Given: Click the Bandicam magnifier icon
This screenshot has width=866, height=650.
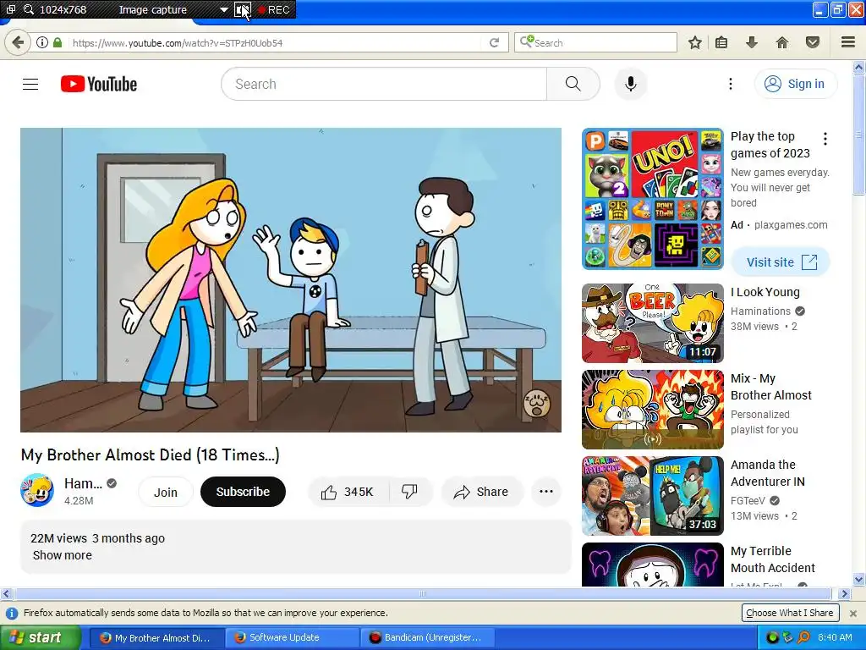Looking at the screenshot, I should (x=29, y=9).
